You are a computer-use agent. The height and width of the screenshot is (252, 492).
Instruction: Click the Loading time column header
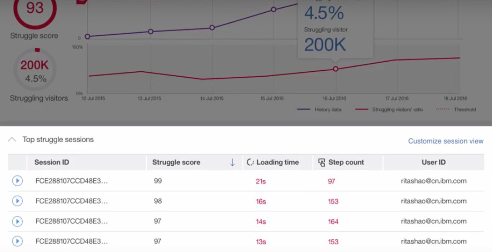pyautogui.click(x=278, y=163)
